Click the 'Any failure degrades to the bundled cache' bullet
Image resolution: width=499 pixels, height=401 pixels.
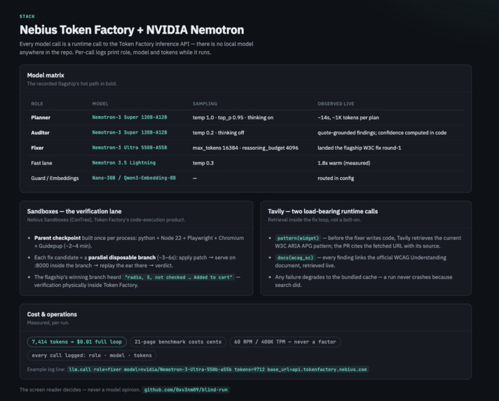tap(364, 281)
